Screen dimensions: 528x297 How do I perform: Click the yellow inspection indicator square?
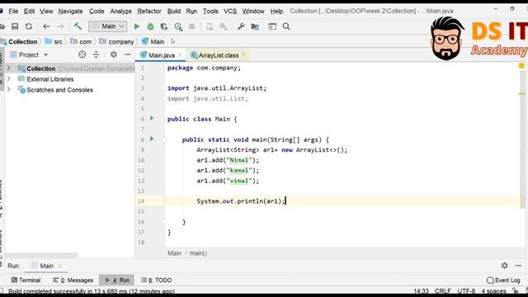click(x=521, y=66)
